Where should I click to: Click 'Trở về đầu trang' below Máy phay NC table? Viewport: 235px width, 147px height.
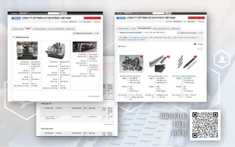click(x=108, y=124)
